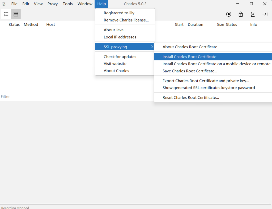Open the Proxy menu
Viewport: 272px width, 209px height.
53,4
